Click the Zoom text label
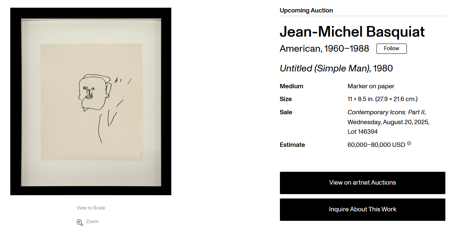 tap(92, 221)
